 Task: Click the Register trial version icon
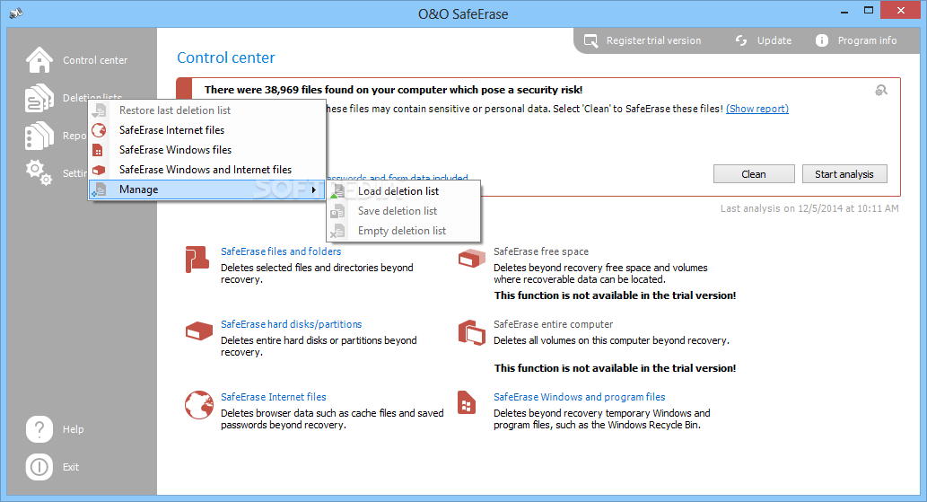pos(590,40)
